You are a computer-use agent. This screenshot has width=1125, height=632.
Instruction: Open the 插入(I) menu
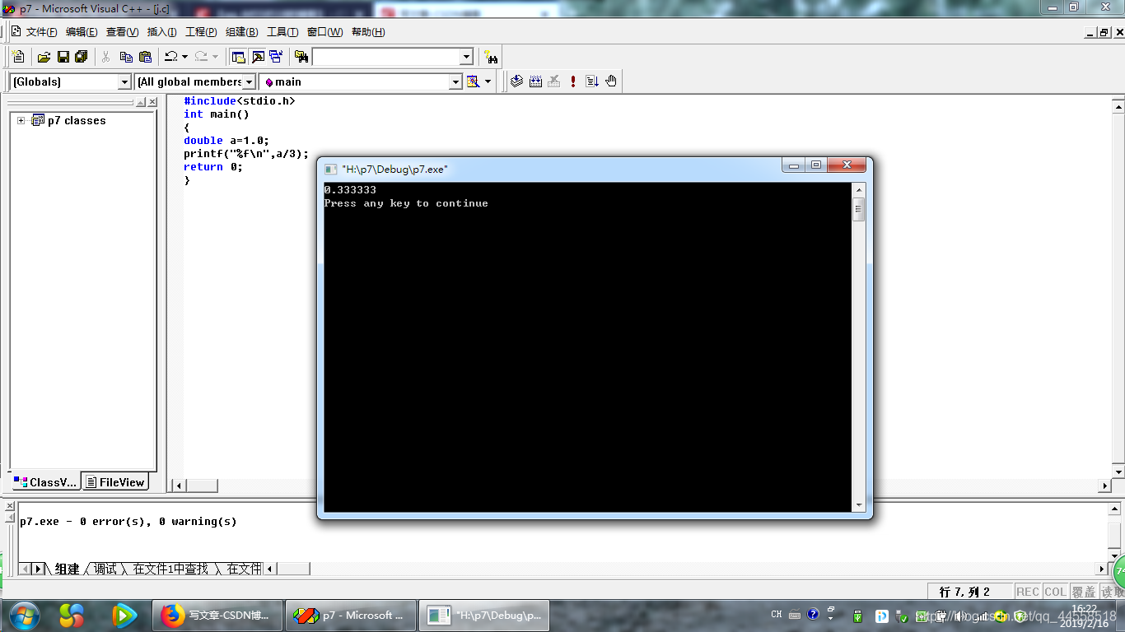pyautogui.click(x=161, y=32)
